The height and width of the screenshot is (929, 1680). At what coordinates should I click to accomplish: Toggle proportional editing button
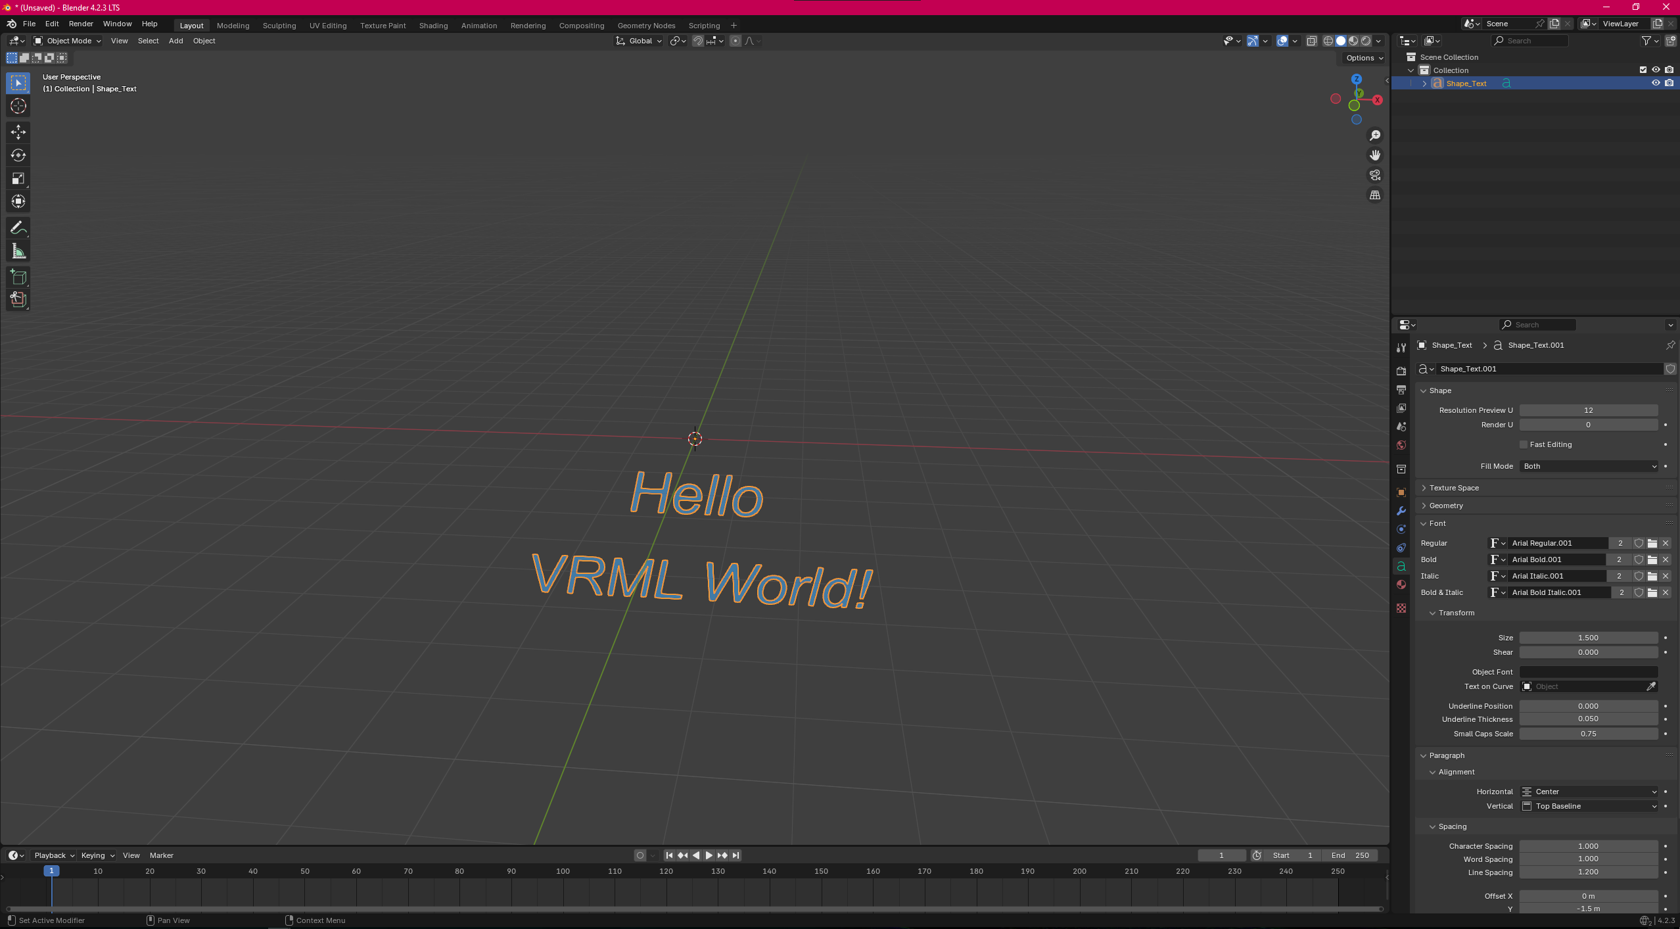click(735, 41)
